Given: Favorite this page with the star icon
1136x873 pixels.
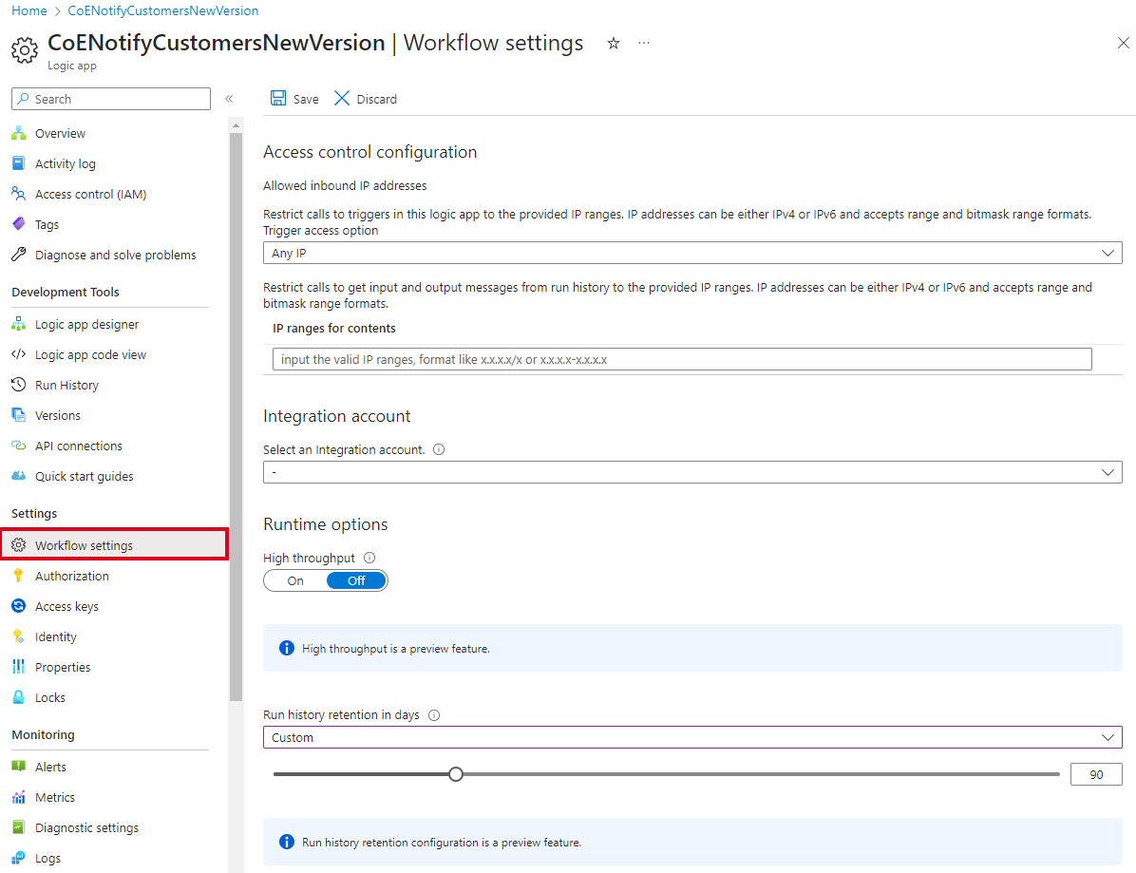Looking at the screenshot, I should coord(614,44).
